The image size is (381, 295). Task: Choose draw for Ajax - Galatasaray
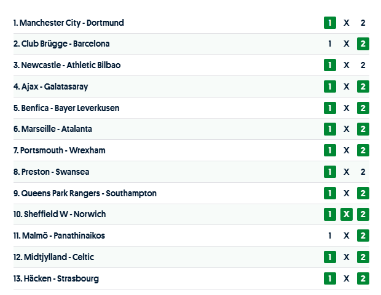tap(347, 86)
